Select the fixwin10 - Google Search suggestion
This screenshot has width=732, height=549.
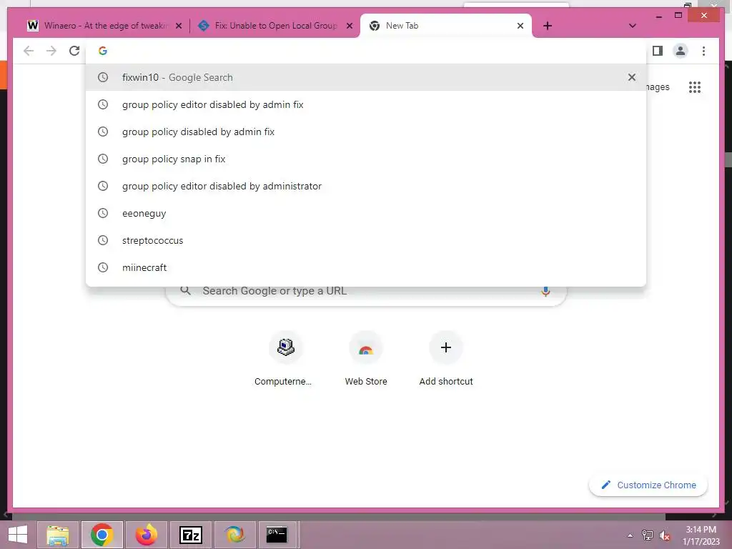coord(366,77)
